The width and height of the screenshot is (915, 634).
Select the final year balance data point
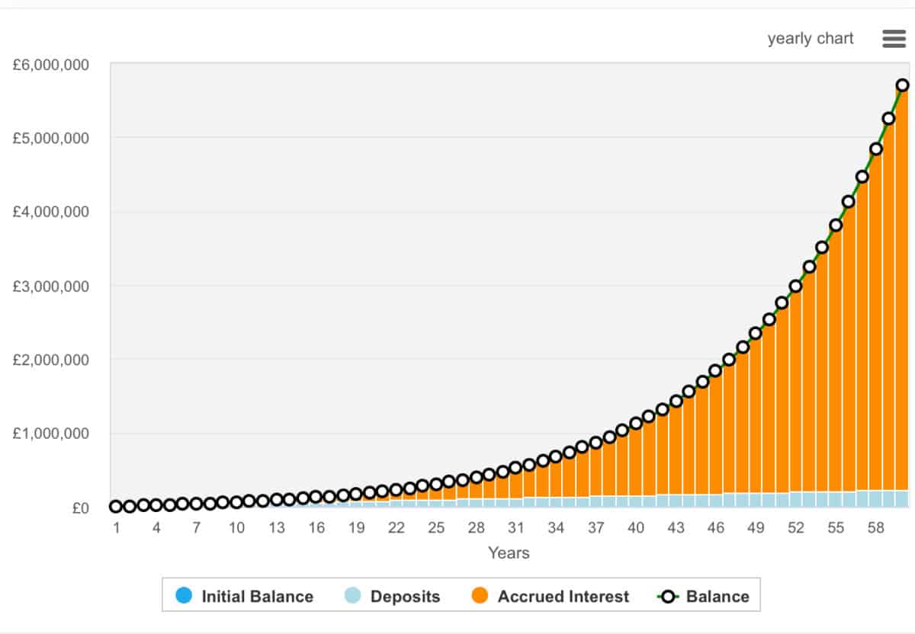pyautogui.click(x=903, y=85)
